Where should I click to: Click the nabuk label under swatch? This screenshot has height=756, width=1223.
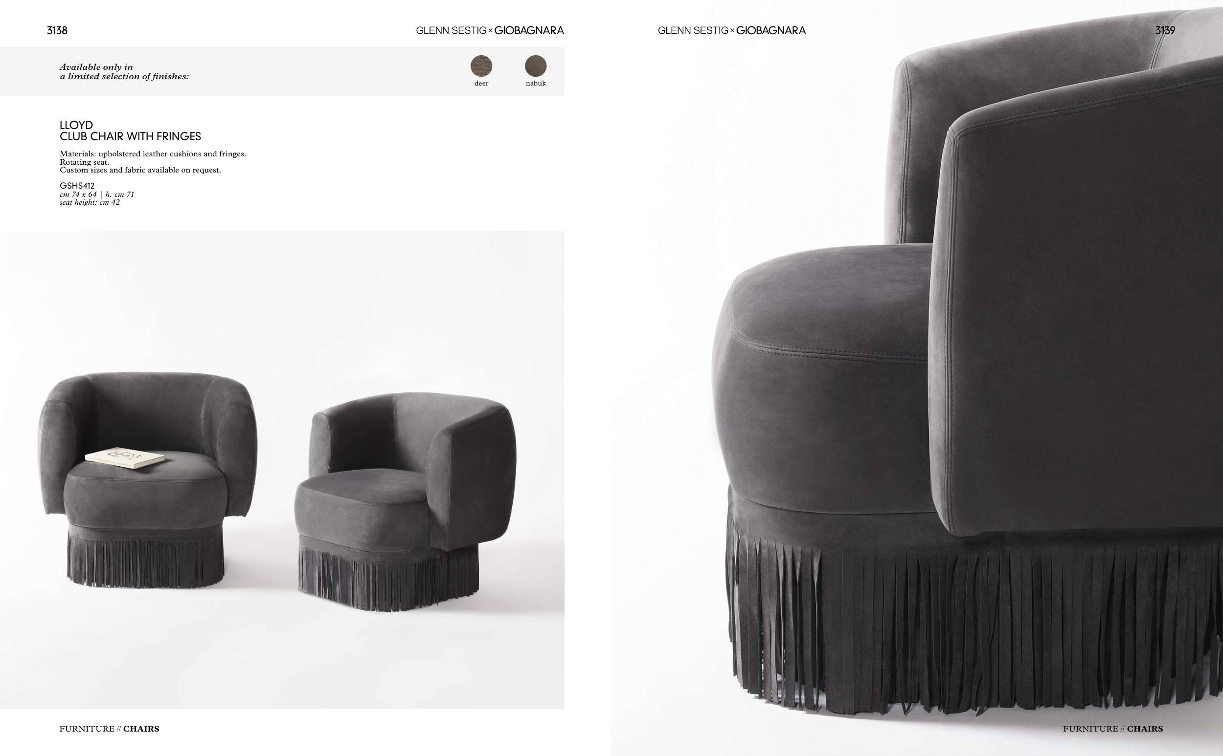point(536,84)
